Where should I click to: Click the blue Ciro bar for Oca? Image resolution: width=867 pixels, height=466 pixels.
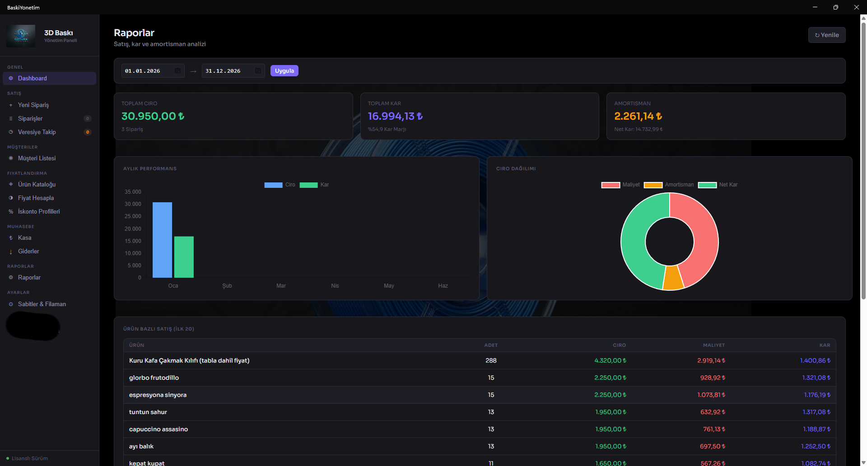click(162, 240)
